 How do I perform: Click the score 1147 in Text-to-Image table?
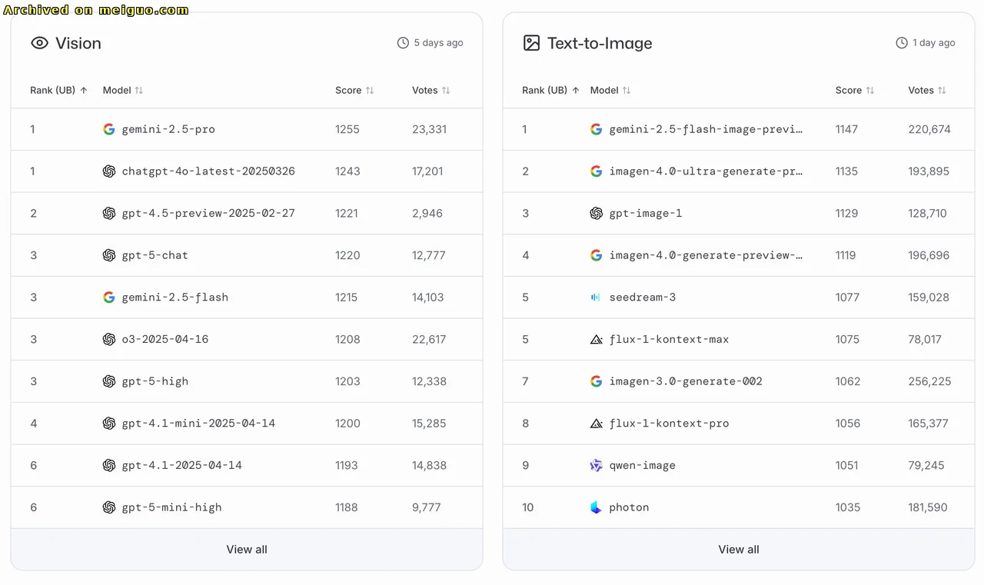pyautogui.click(x=846, y=129)
